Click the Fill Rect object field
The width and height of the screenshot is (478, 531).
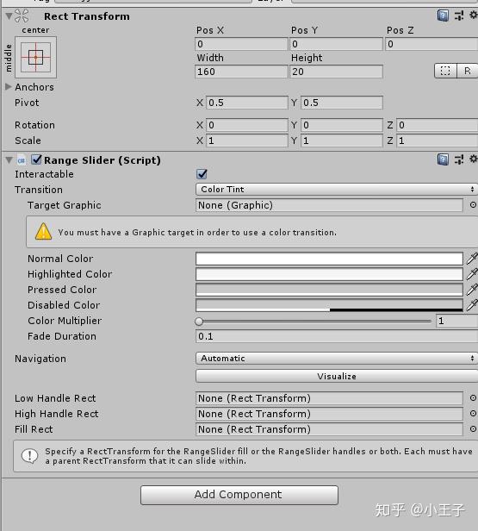click(329, 429)
